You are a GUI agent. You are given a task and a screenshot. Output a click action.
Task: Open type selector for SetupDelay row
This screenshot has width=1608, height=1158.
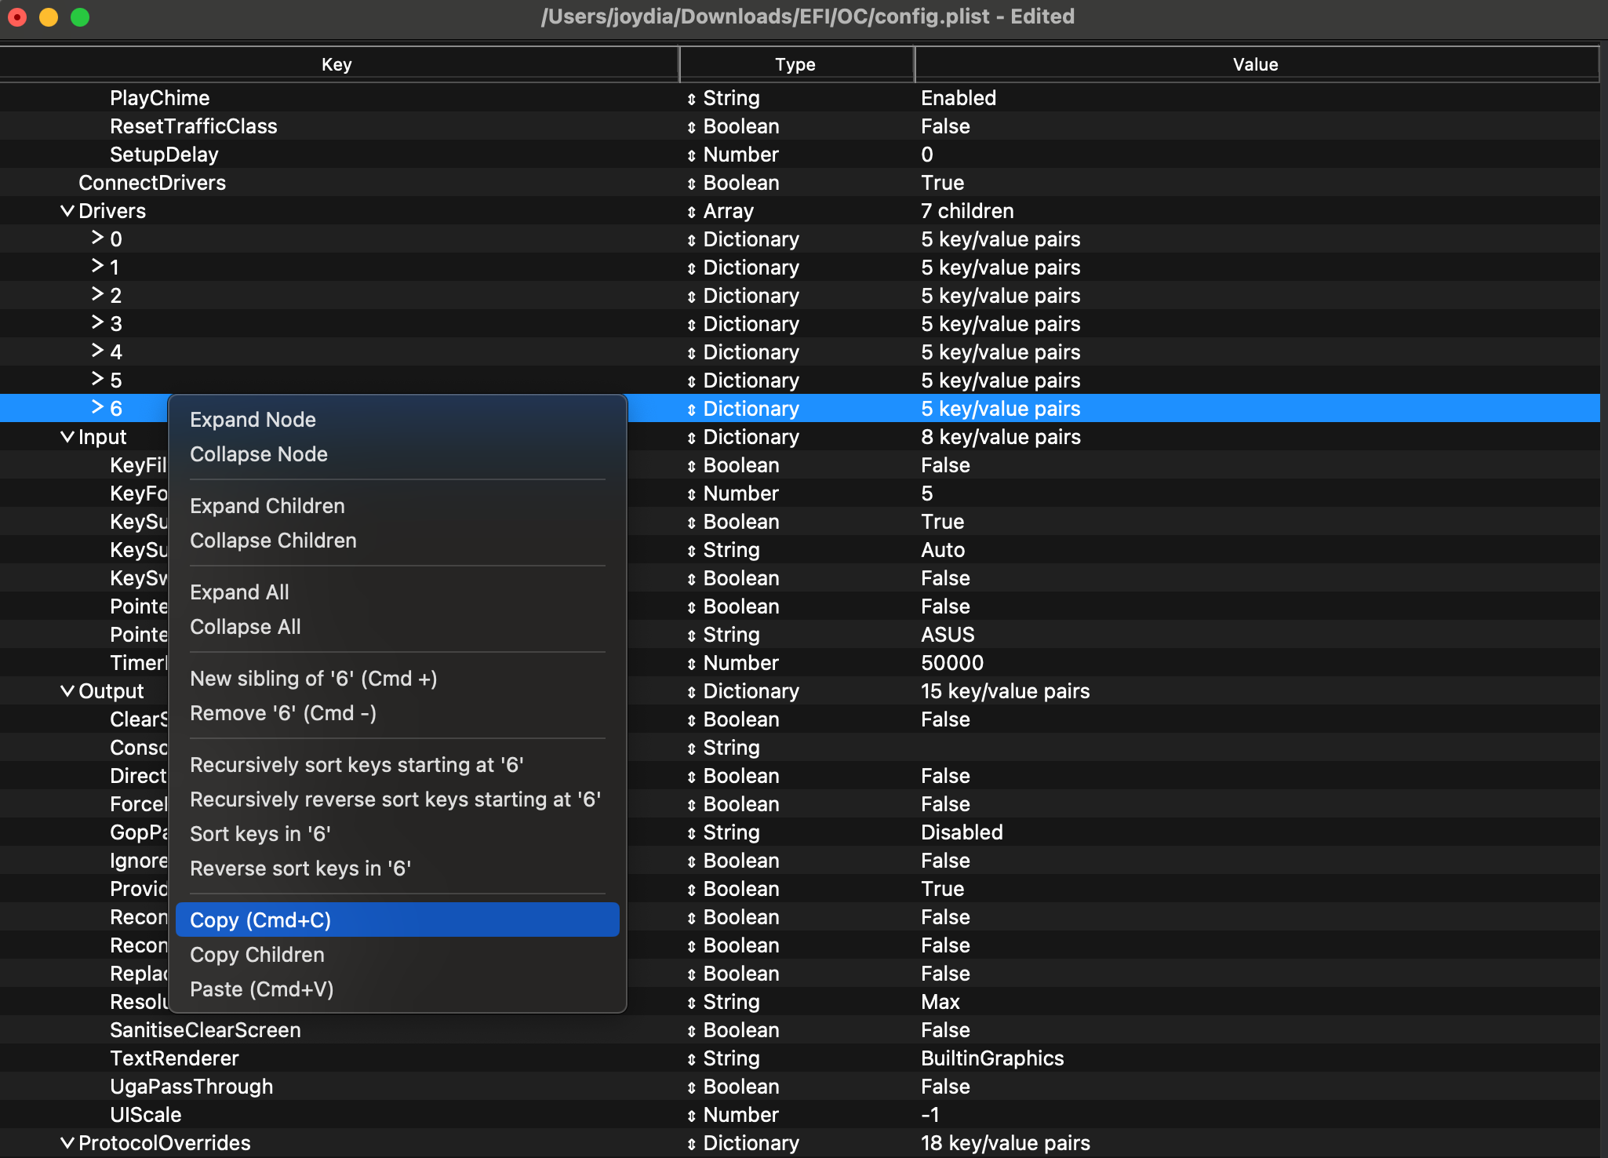click(x=691, y=155)
